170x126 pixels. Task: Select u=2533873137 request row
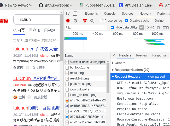click(85, 111)
